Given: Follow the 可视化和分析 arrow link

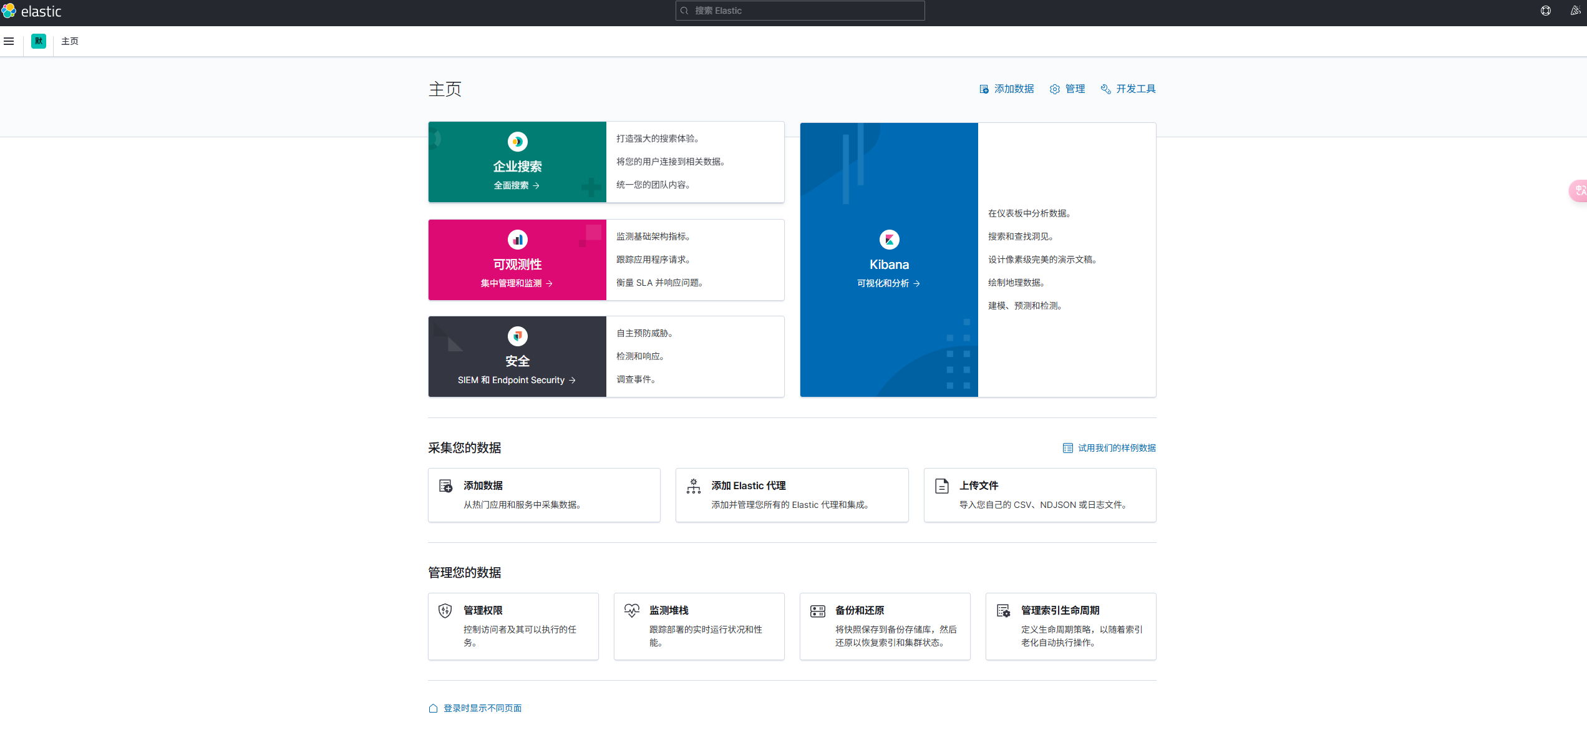Looking at the screenshot, I should (888, 283).
